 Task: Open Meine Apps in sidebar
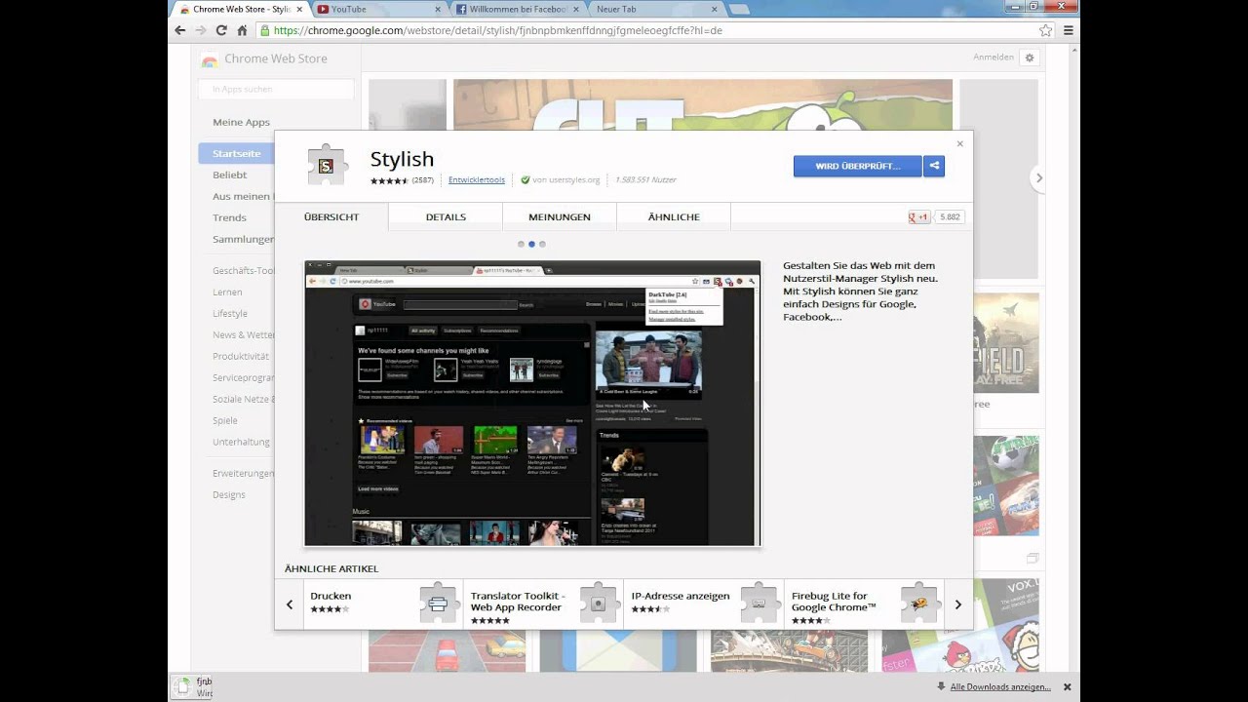point(241,122)
